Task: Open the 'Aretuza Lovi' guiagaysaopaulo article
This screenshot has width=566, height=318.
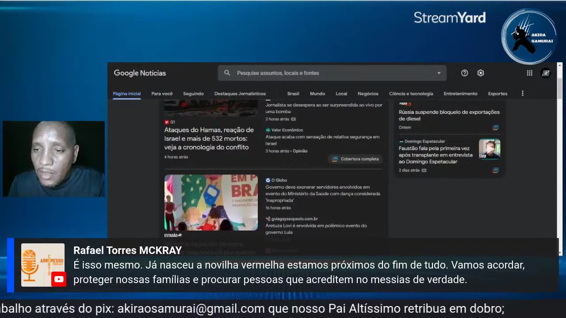Action: [x=316, y=229]
